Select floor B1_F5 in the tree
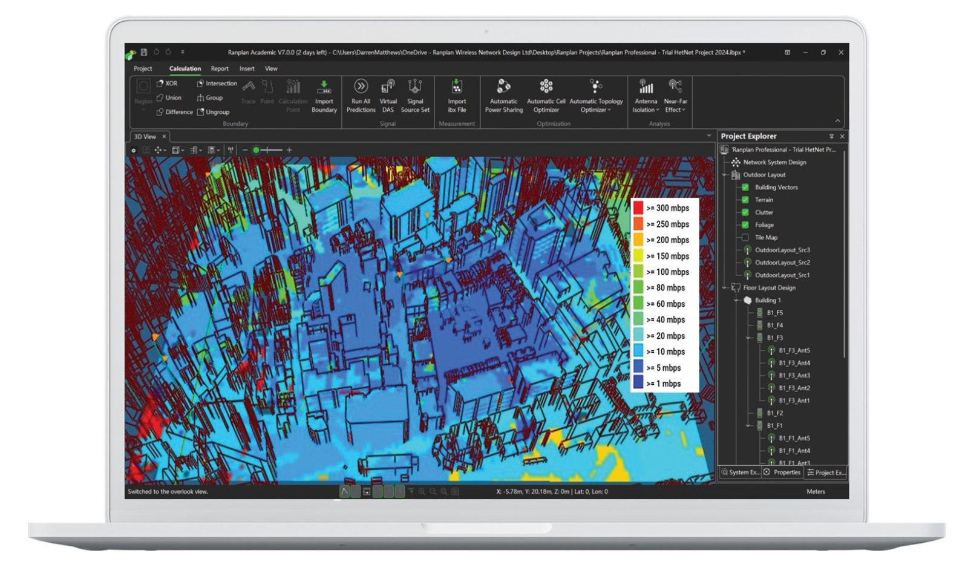The height and width of the screenshot is (582, 968). [774, 313]
